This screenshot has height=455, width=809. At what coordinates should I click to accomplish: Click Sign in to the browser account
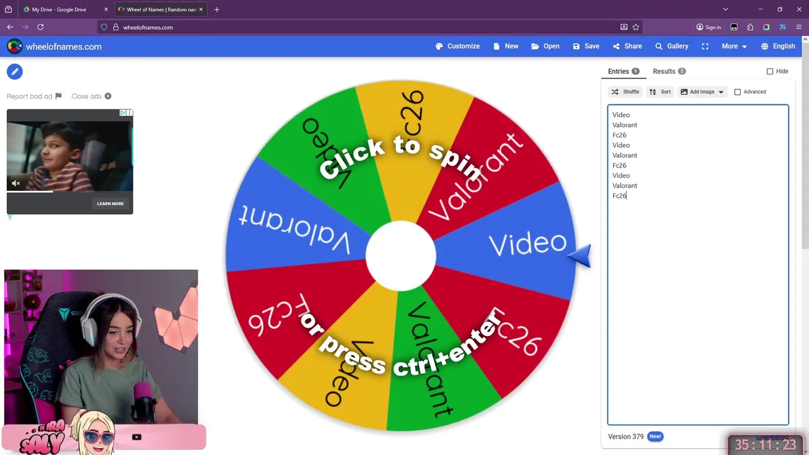[x=709, y=27]
